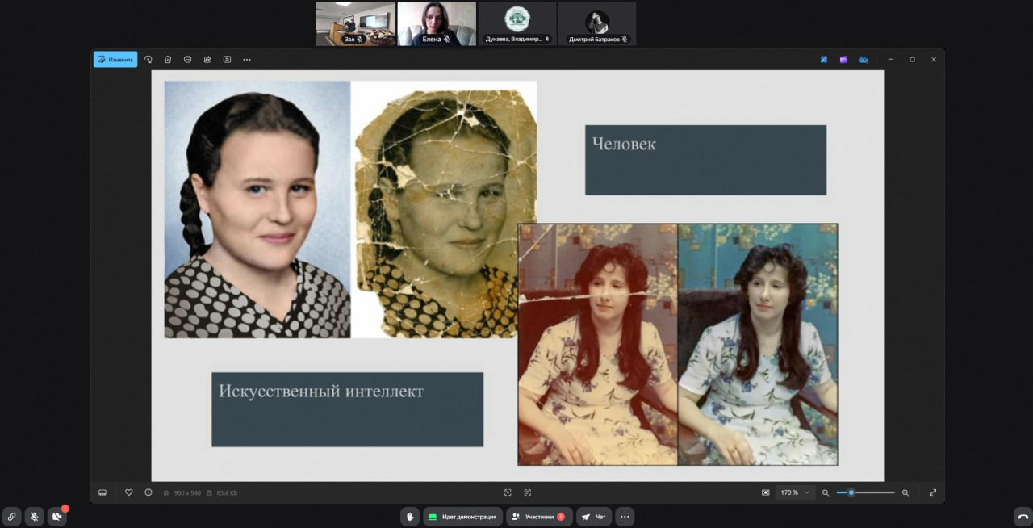This screenshot has height=528, width=1033.
Task: Show file info via the info icon
Action: coord(148,492)
